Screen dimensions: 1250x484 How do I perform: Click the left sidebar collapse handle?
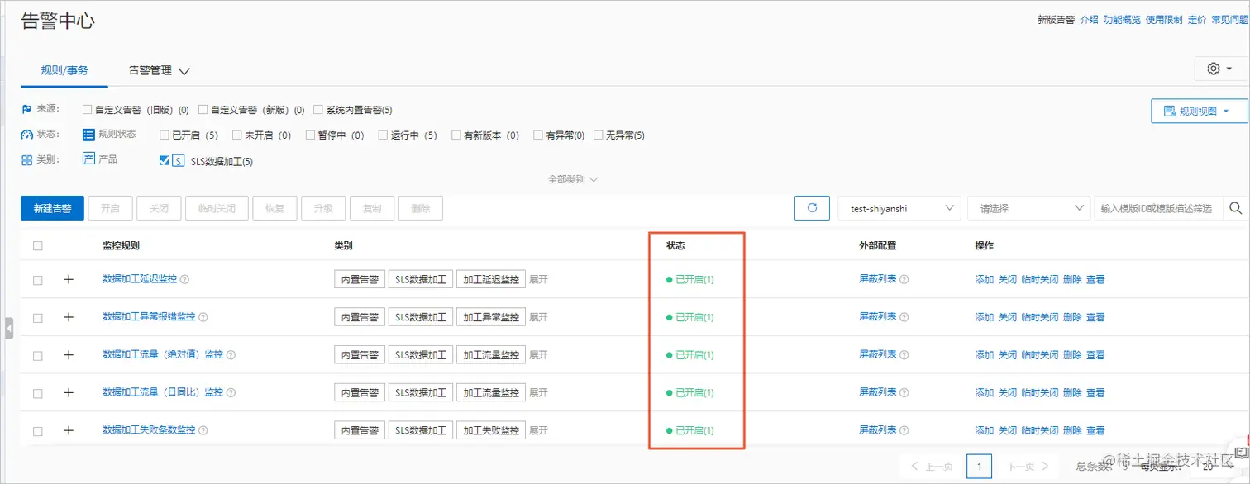[8, 329]
